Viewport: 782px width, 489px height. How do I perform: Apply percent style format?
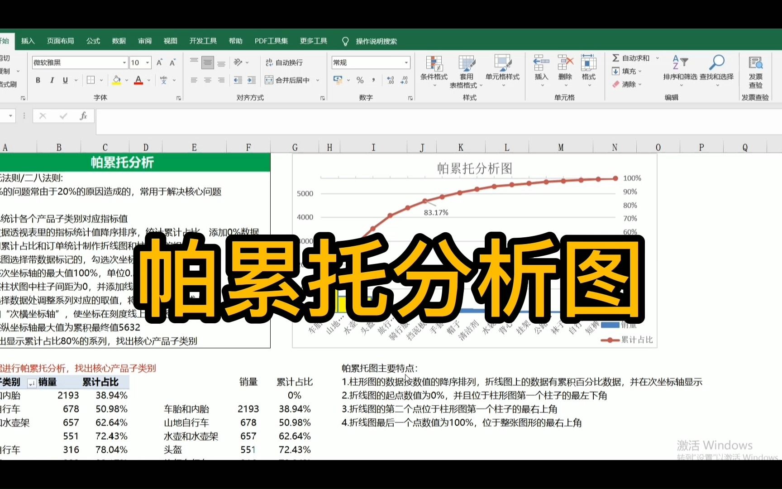point(360,80)
